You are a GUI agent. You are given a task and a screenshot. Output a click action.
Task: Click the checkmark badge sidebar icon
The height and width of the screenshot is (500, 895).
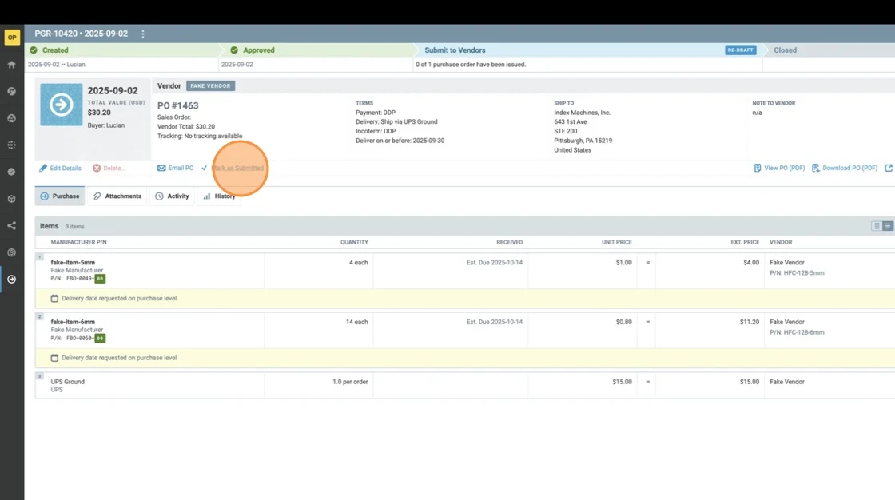(12, 172)
